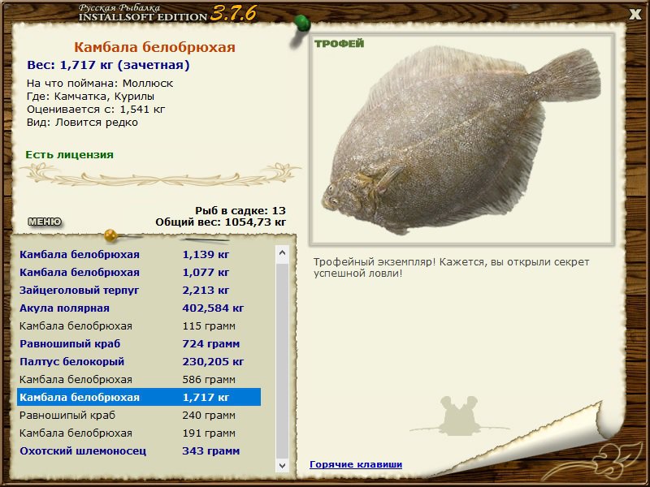650x487 pixels.
Task: Select Равношипый краб 240 грамм row
Action: point(139,415)
